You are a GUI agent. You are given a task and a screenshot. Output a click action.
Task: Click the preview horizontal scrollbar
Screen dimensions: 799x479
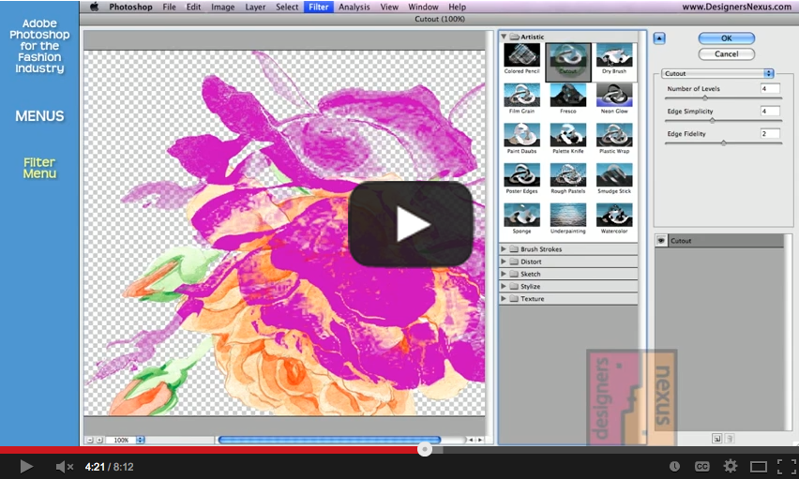[329, 440]
